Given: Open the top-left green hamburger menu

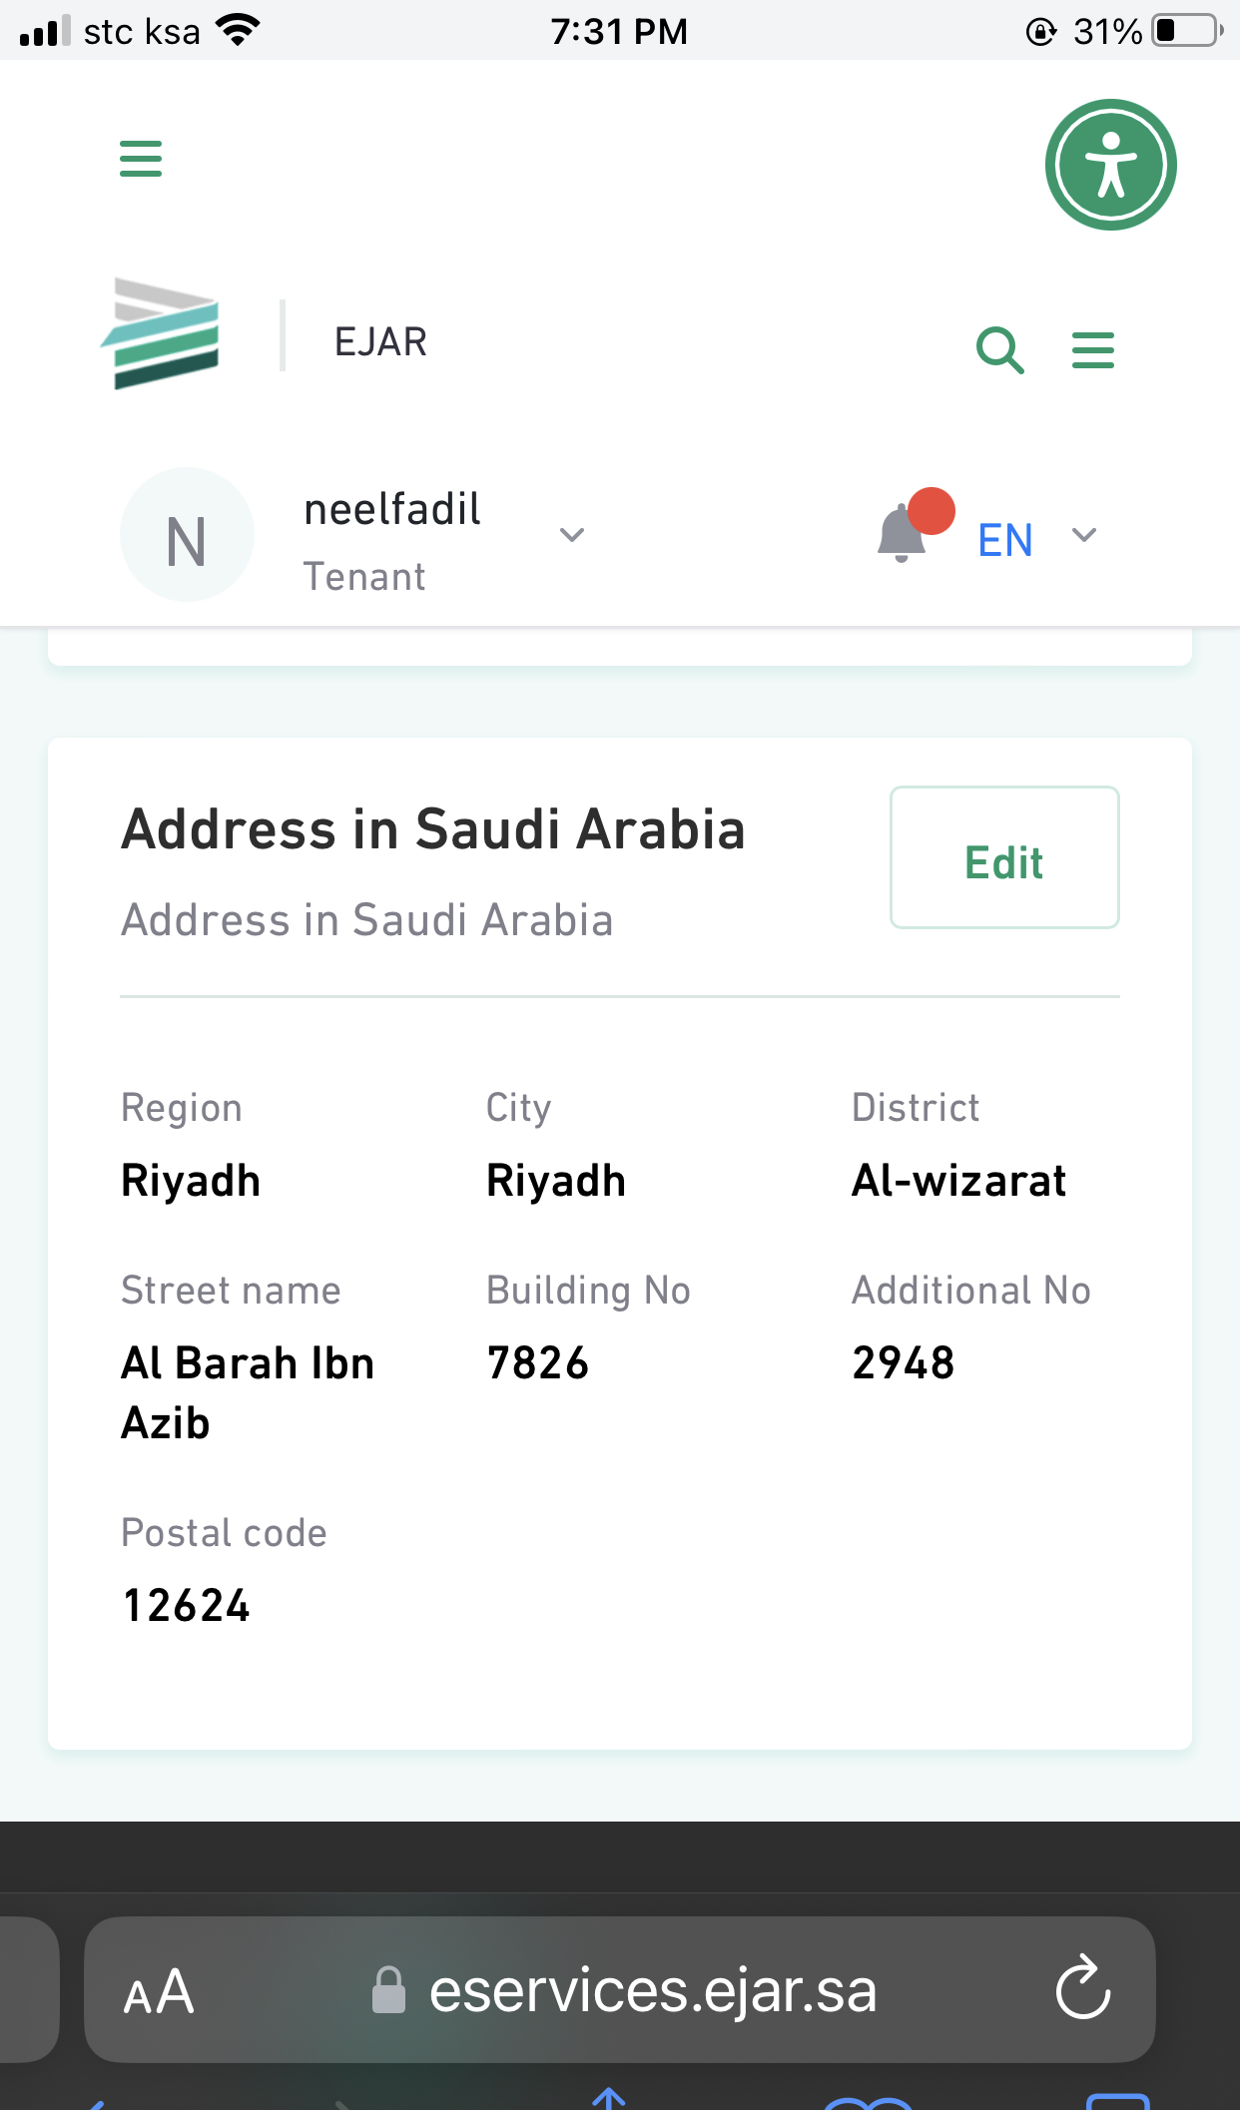Looking at the screenshot, I should click(141, 158).
